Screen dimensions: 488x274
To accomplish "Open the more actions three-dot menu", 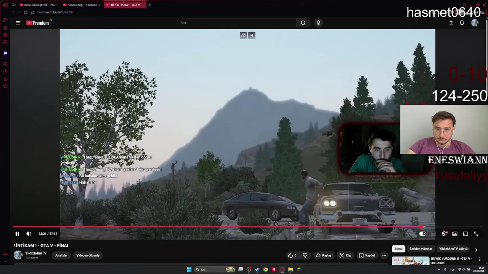I will point(384,255).
